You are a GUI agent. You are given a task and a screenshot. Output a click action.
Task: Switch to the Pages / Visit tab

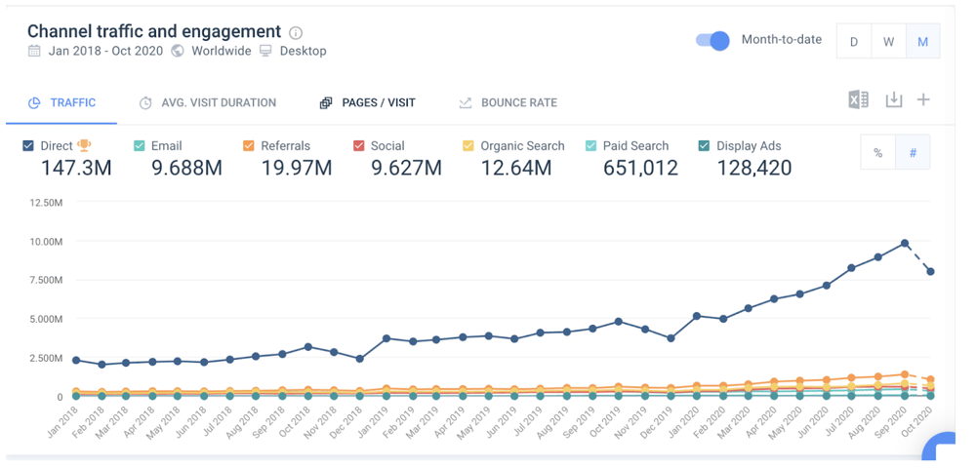coord(367,102)
